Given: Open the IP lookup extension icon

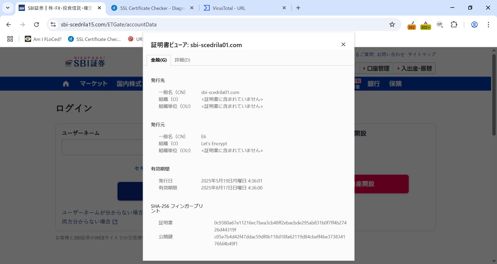Looking at the screenshot, I should (x=440, y=25).
